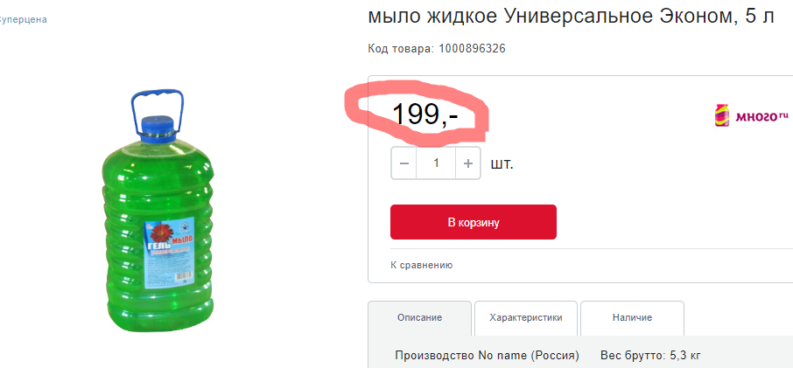Add product with В корзину button
793x368 pixels.
pyautogui.click(x=473, y=222)
